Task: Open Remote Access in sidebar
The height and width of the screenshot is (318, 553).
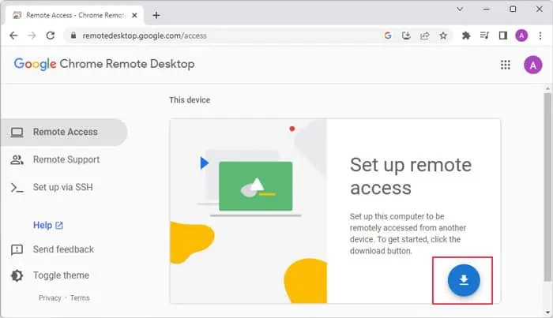Action: (64, 132)
